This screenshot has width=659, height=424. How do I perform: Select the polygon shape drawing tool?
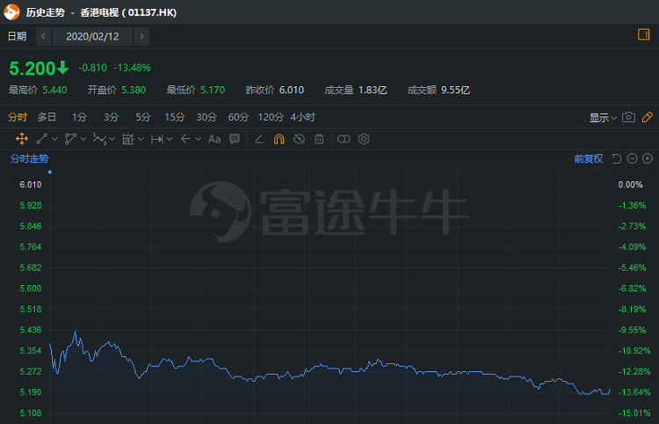[x=70, y=139]
